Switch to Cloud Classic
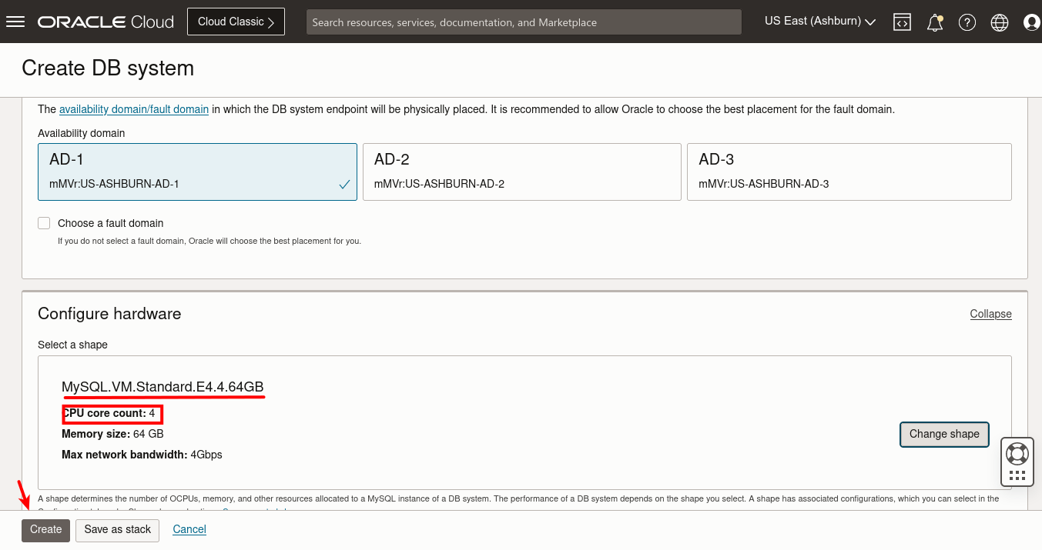 (236, 22)
